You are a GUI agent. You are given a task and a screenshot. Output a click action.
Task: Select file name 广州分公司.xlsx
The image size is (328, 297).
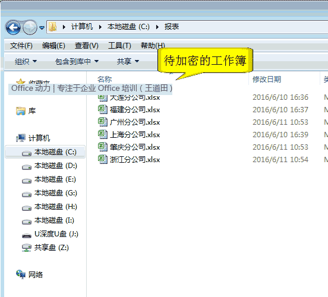click(135, 122)
